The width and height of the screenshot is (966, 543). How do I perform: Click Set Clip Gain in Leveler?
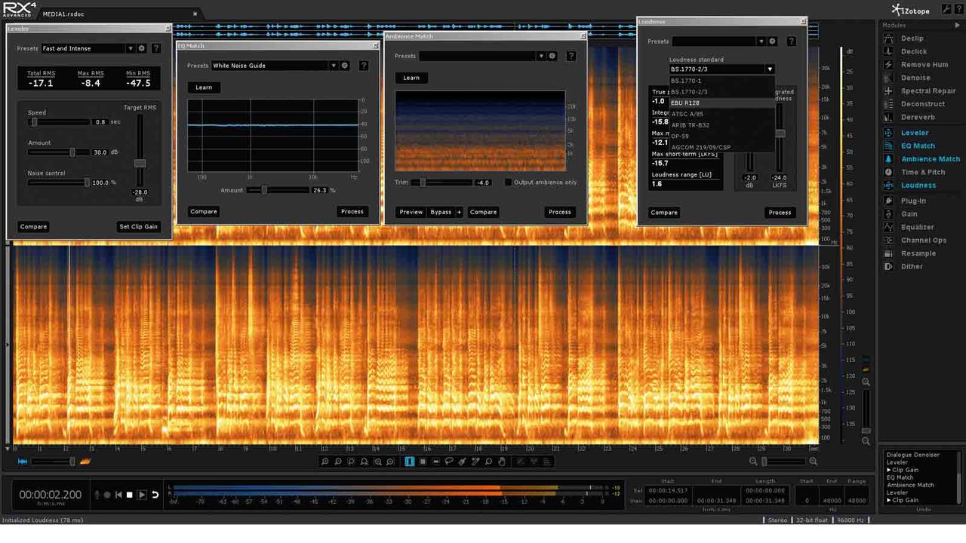139,226
